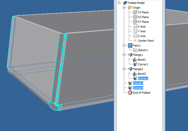Select X Axis in the tree
Viewport: 188px width, 131px height.
[x=142, y=27]
